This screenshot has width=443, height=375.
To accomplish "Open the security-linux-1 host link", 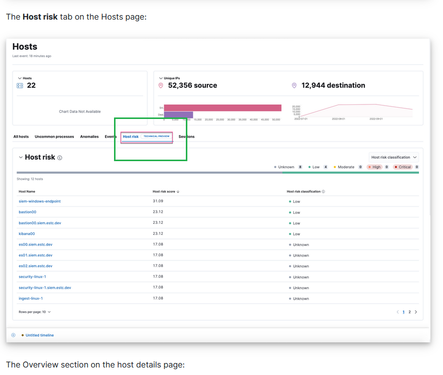I will 32,277.
